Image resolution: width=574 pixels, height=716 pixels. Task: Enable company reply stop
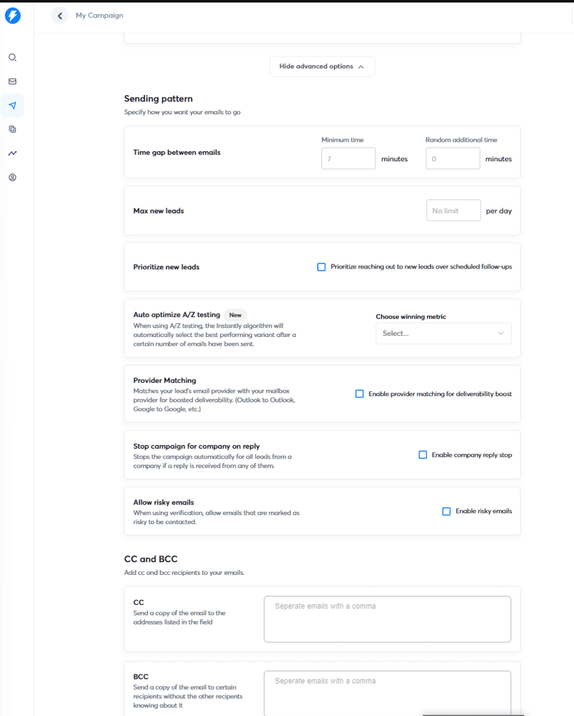click(423, 454)
